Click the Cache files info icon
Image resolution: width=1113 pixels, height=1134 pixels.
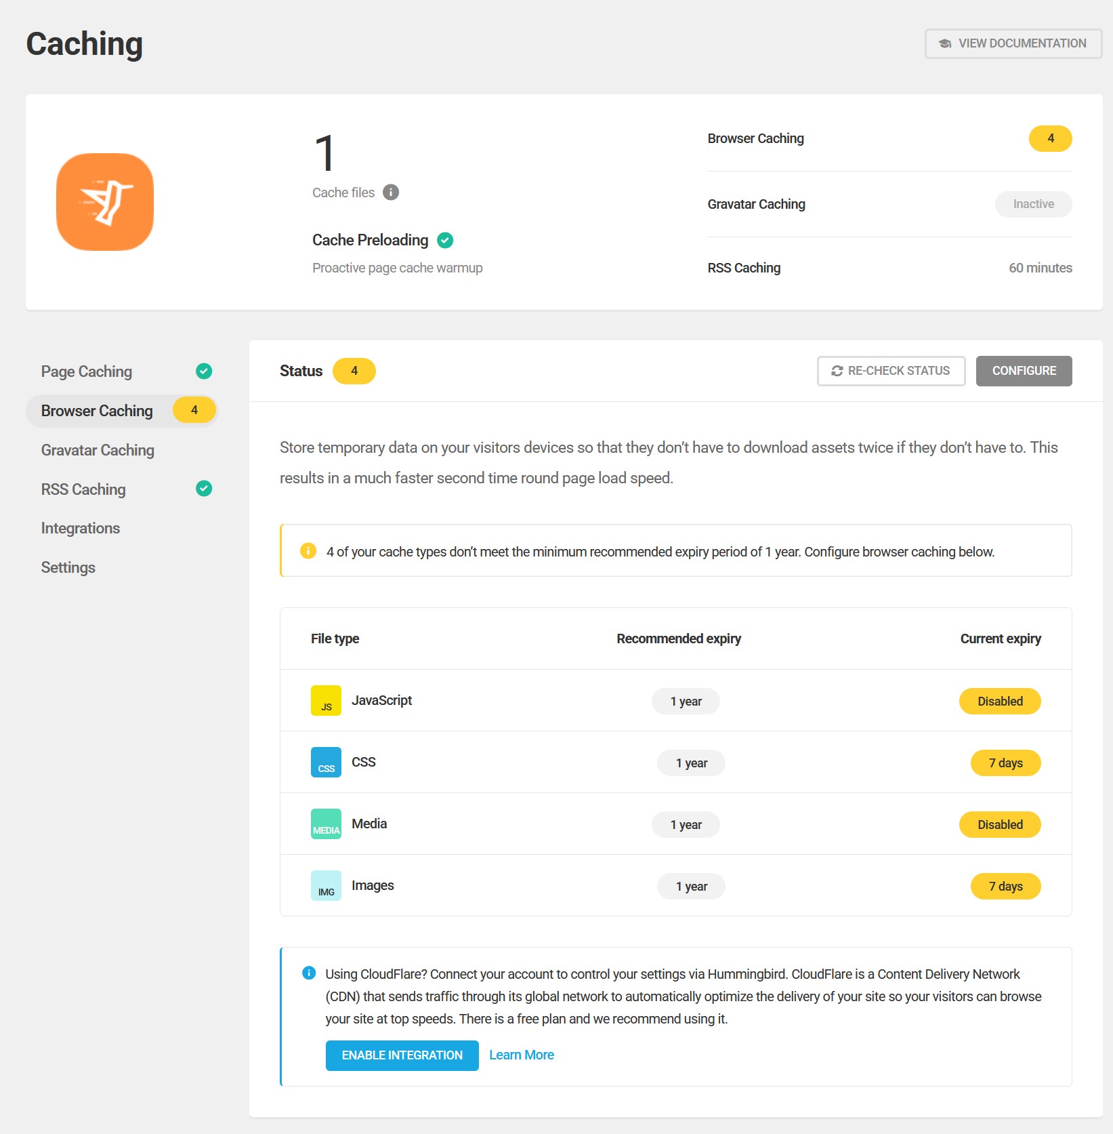391,193
